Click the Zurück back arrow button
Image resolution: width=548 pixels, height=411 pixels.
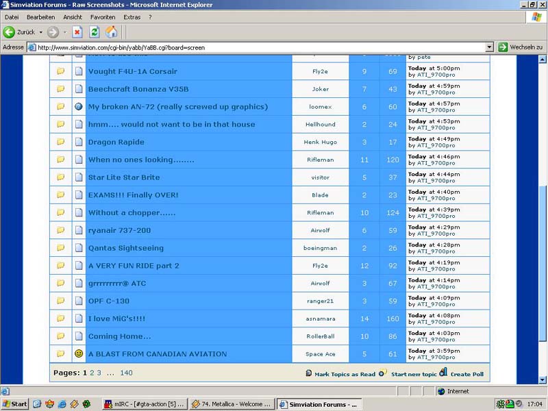[10, 32]
